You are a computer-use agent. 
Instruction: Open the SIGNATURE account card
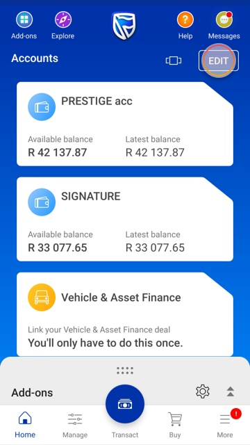125,219
